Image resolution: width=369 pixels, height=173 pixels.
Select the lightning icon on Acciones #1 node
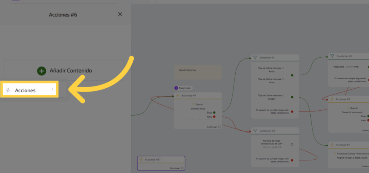point(332,145)
